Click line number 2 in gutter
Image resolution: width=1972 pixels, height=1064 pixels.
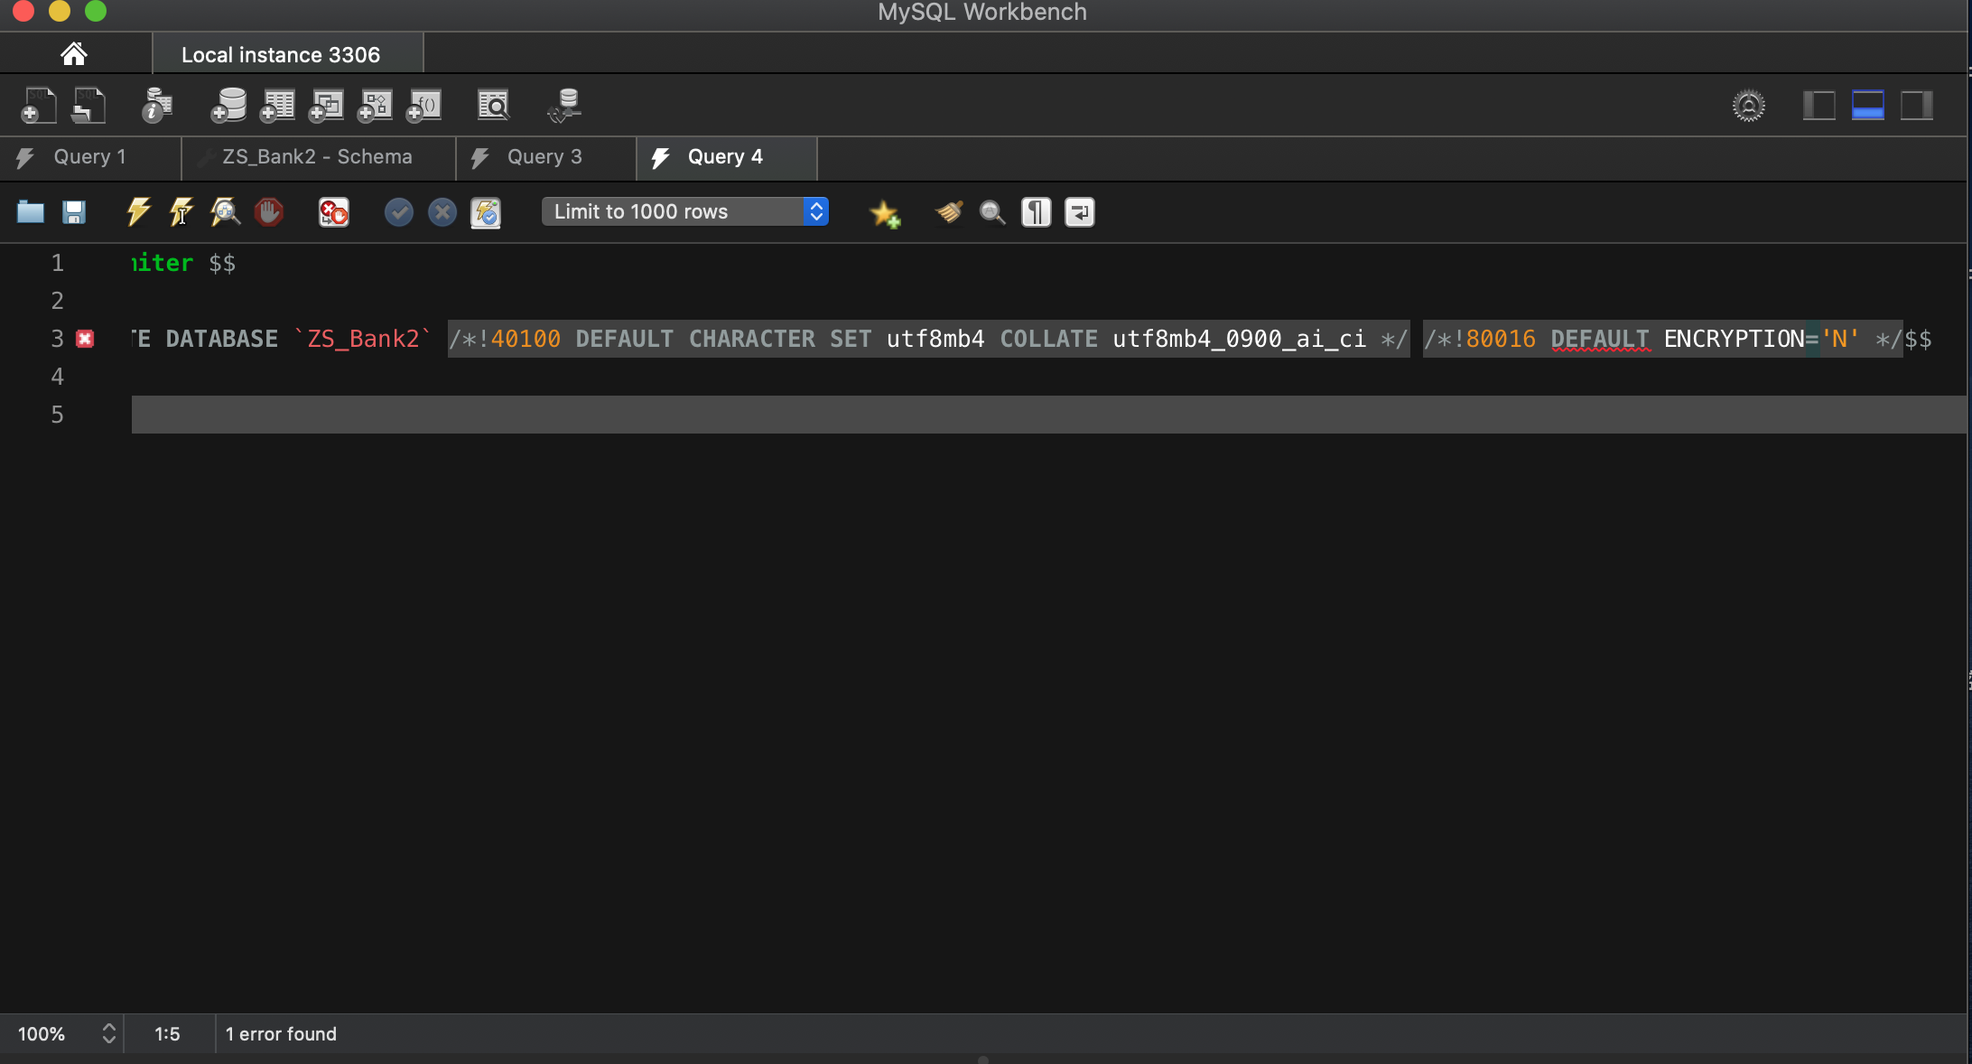point(58,301)
